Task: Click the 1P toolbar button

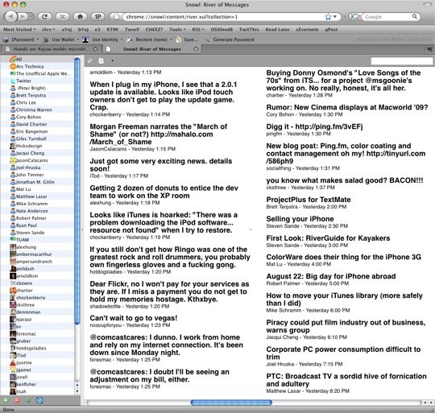Action: coord(98,17)
